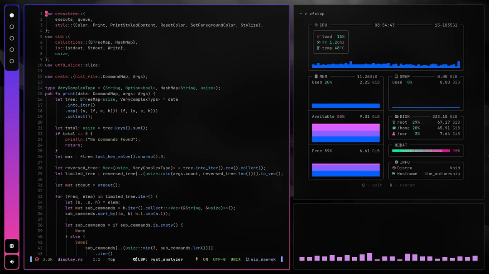Screen dimensions: 489x274
Task: Click the folder icon in the DISK header
Action: tap(397, 116)
